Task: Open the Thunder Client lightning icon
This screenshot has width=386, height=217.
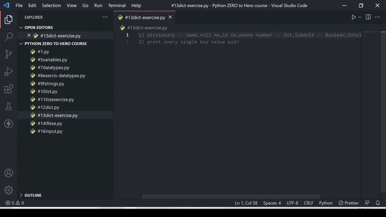Action: [x=8, y=124]
